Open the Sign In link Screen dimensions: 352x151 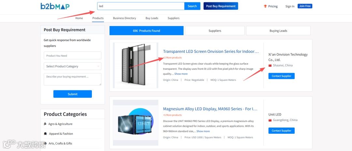(290, 6)
